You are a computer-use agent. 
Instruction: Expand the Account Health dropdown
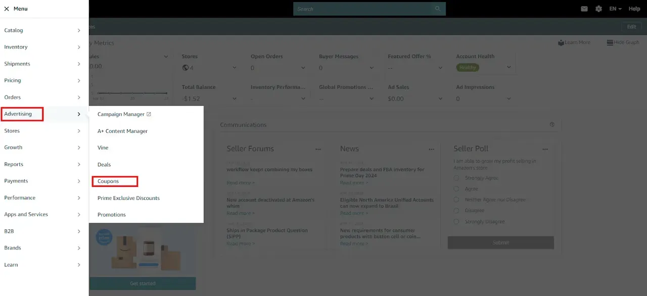point(509,67)
